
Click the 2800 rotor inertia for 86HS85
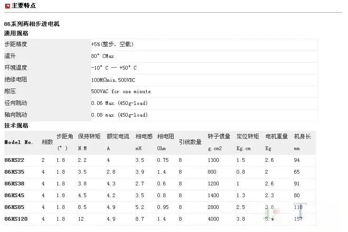pos(214,207)
